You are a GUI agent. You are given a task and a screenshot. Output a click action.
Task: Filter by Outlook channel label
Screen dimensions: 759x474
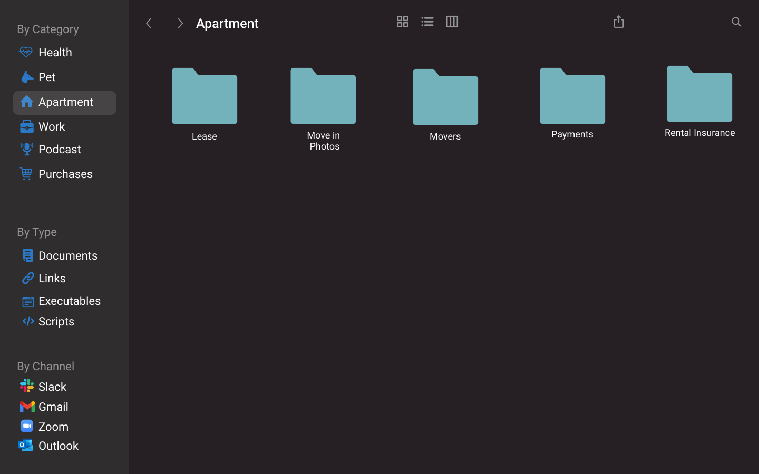pyautogui.click(x=59, y=446)
